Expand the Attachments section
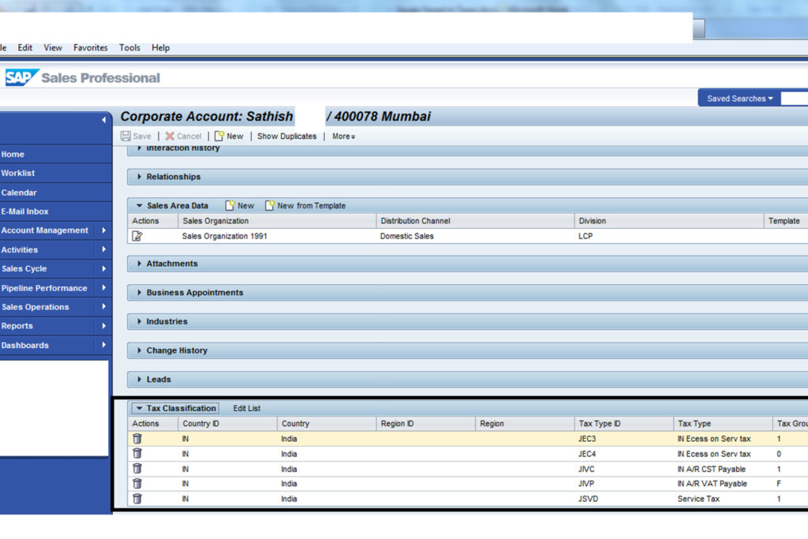Screen dimensions: 808x539 click(139, 264)
